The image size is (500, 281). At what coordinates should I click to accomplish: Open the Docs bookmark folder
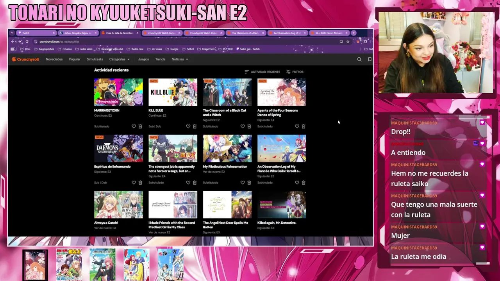(x=25, y=49)
